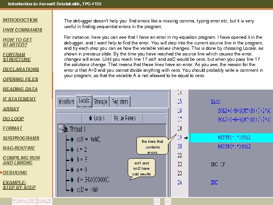Screen dimensions: 273x205
Task: Click line number 23 in the gutter
Action: tap(180, 173)
